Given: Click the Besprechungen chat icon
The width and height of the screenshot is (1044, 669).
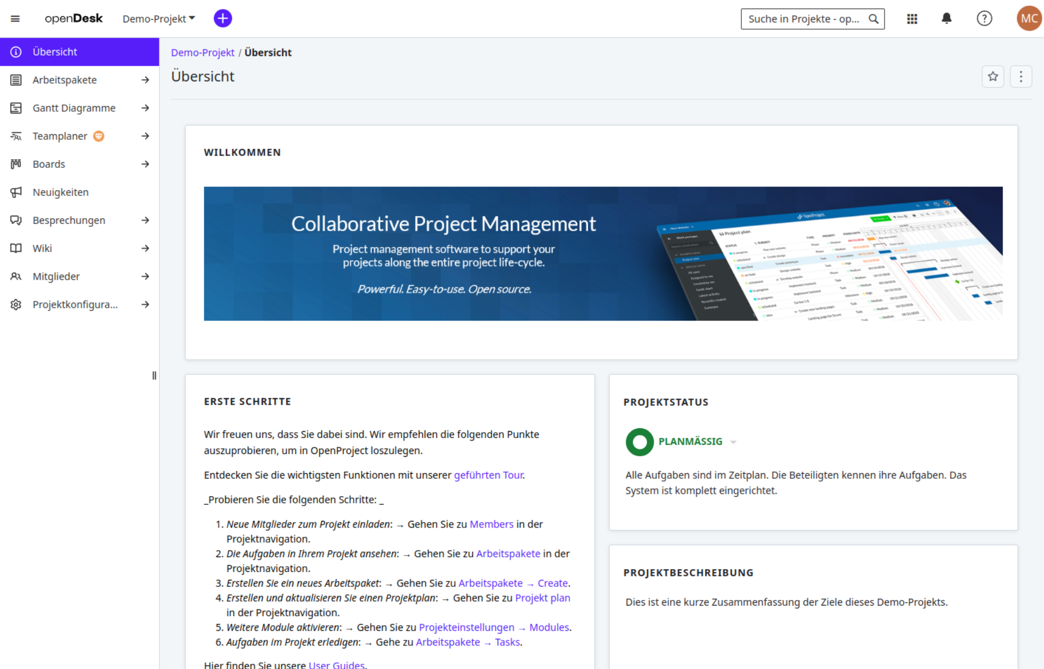Looking at the screenshot, I should (x=16, y=220).
